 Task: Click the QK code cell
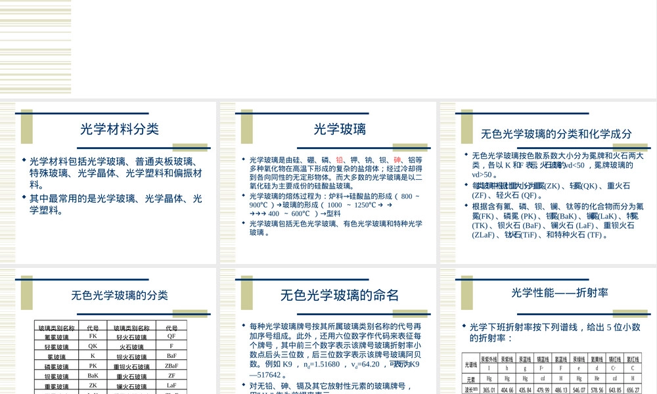[x=93, y=346]
